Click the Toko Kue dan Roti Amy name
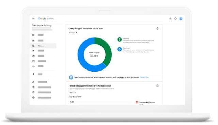Screen dimensions: 218x125 pos(42,25)
